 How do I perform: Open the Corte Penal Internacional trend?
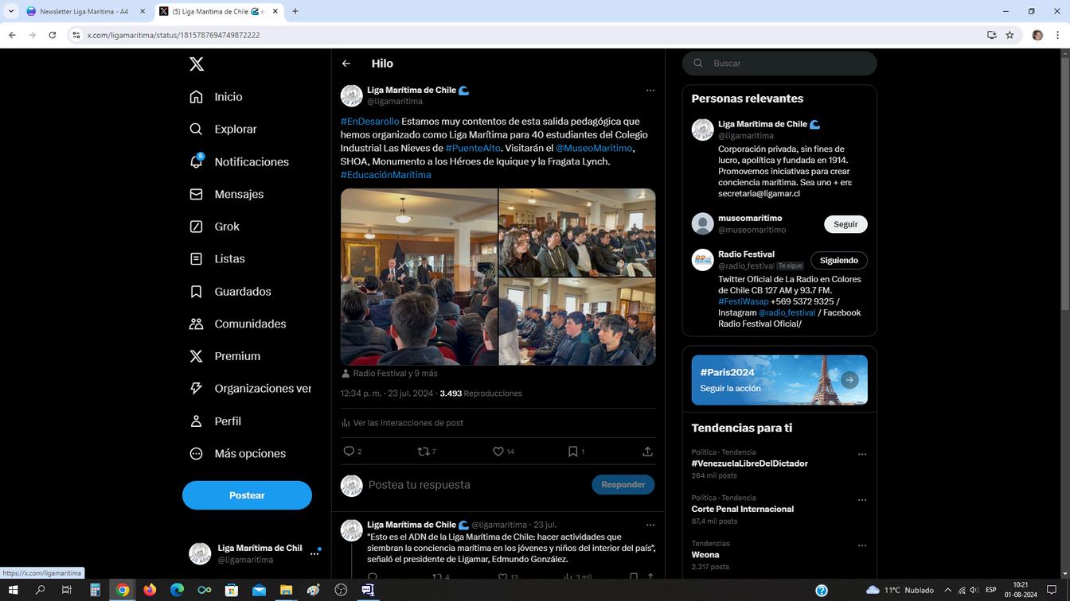point(742,510)
